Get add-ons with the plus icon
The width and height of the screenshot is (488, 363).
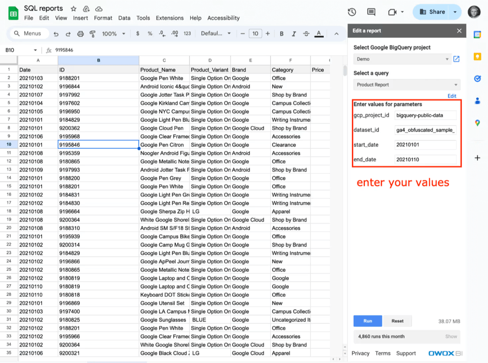point(478,158)
